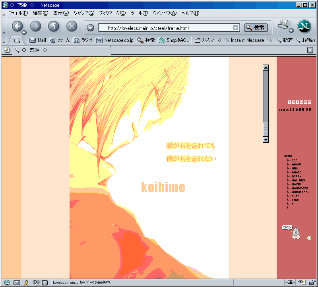Click the Forward arrow navigation button
The width and height of the screenshot is (318, 287).
point(35,26)
